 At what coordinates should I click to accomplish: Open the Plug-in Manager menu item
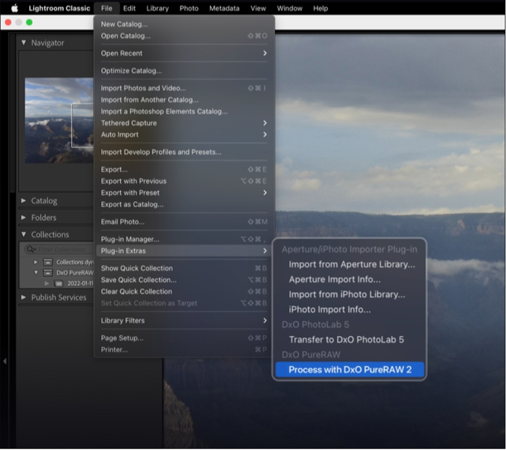[x=130, y=239]
